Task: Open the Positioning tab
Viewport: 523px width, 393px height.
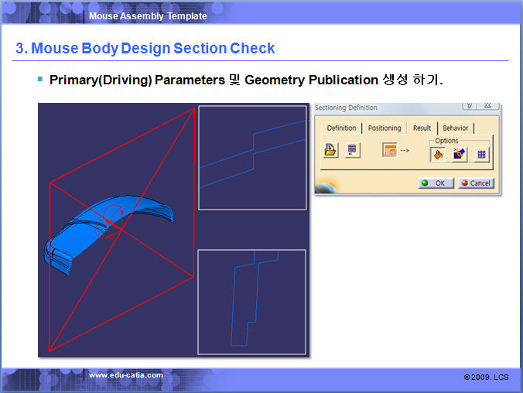Action: click(385, 128)
